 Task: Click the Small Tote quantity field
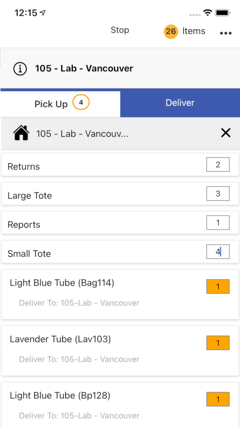218,252
